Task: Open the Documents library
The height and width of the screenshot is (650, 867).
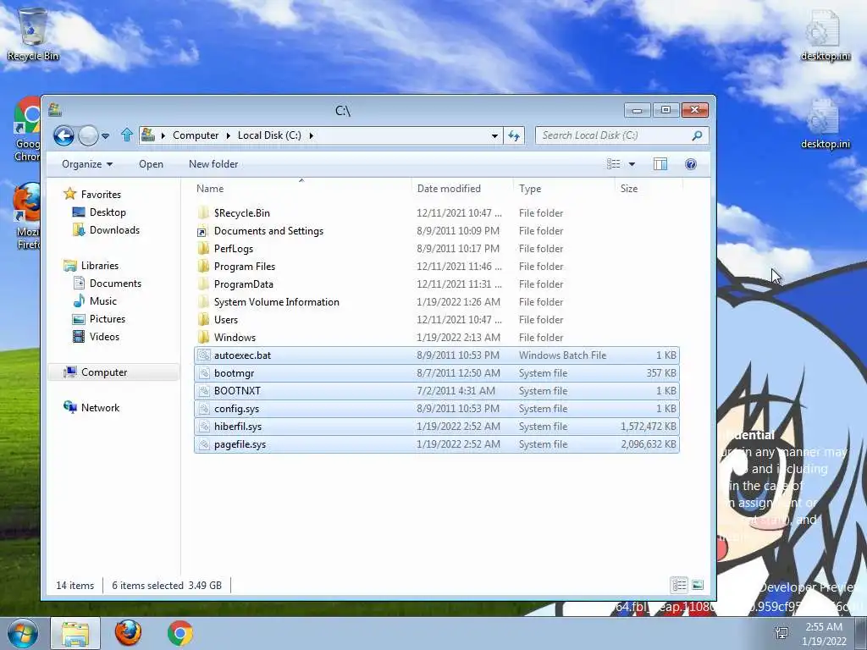Action: (x=115, y=283)
